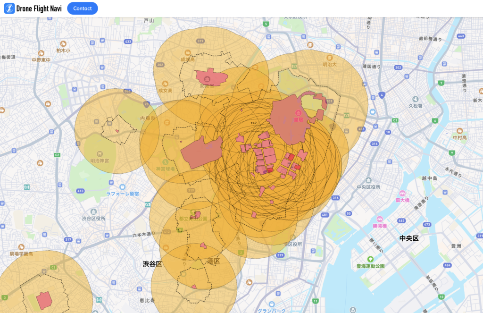Click the 靖国通り road label

point(372,66)
